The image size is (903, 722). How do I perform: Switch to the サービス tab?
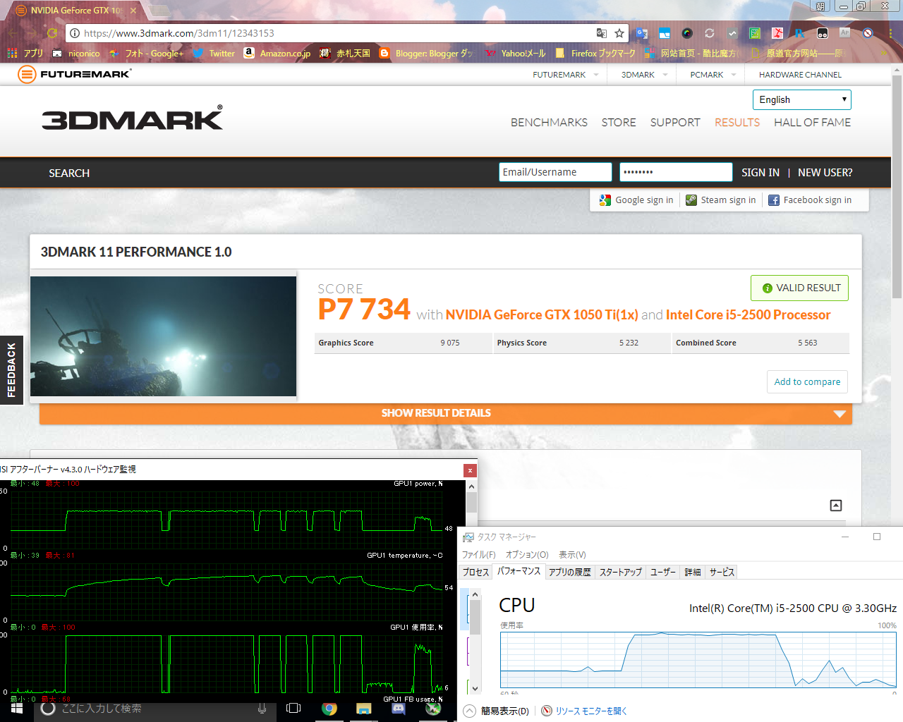coord(722,572)
